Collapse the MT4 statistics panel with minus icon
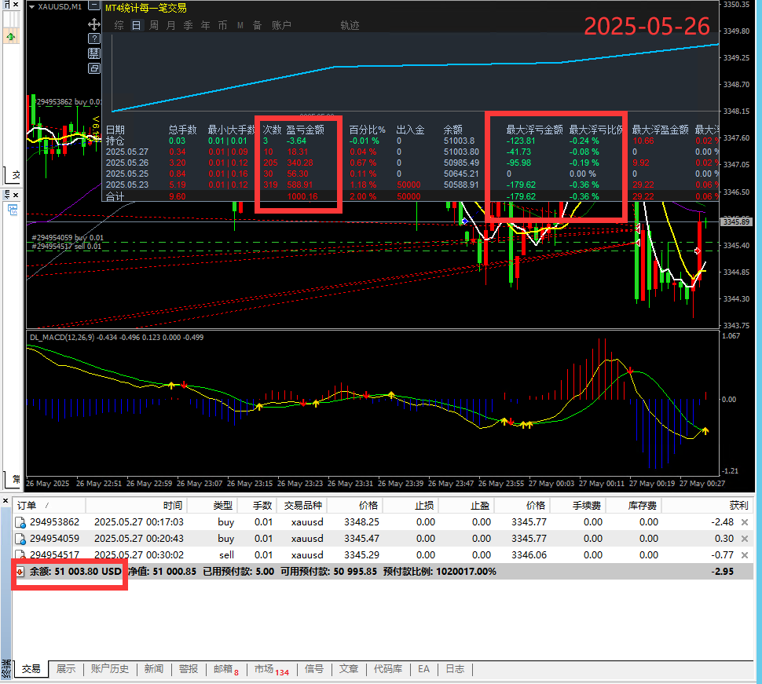Screen dimensions: 762x684 tap(93, 6)
